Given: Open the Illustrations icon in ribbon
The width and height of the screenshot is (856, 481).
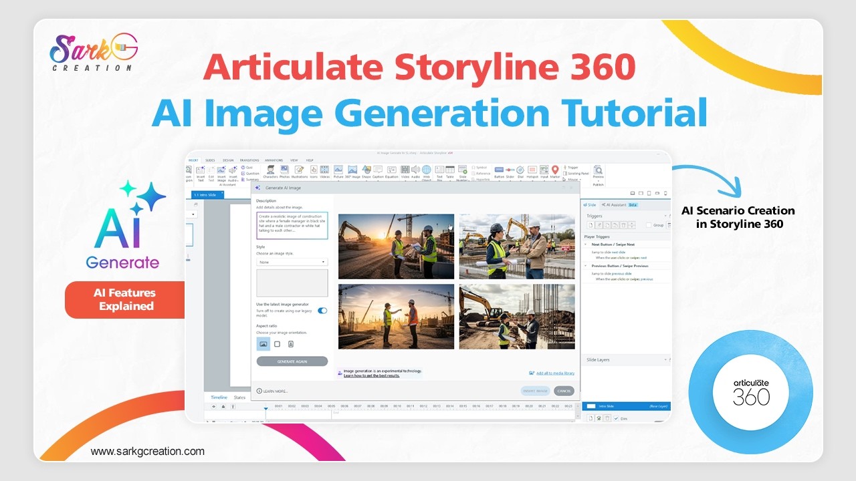Looking at the screenshot, I should point(299,170).
